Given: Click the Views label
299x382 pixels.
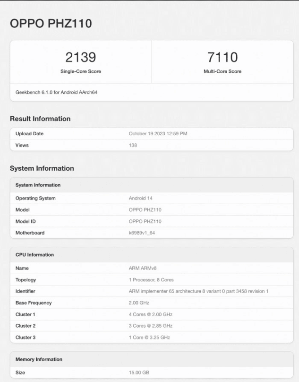Looking at the screenshot, I should coord(22,145).
